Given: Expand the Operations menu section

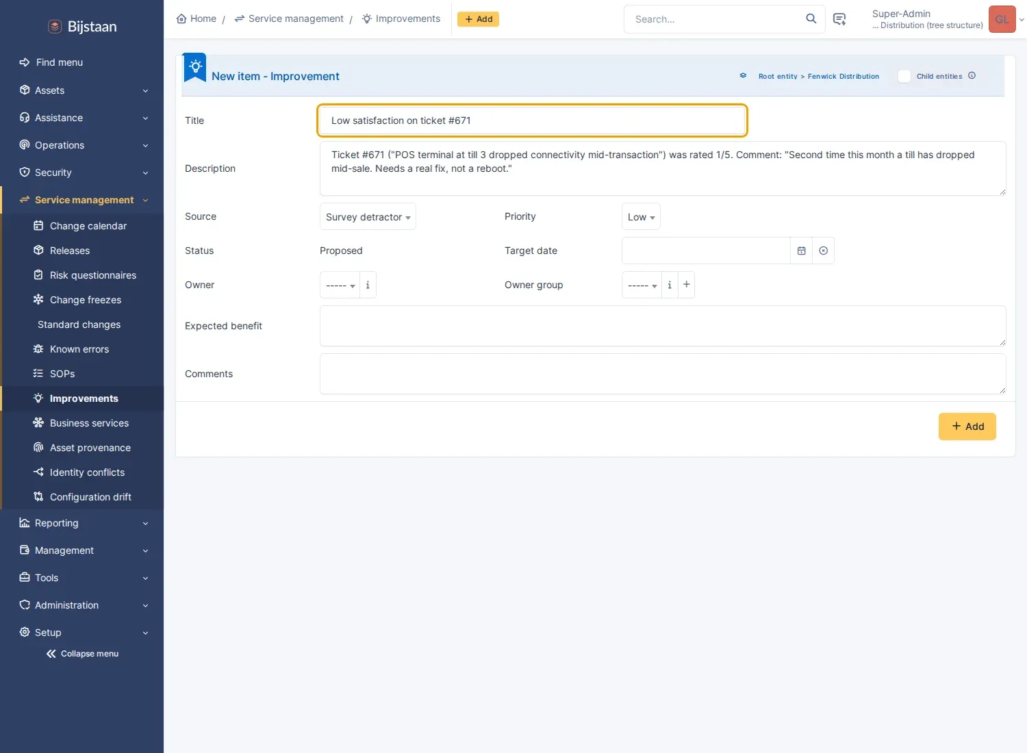Looking at the screenshot, I should [82, 145].
